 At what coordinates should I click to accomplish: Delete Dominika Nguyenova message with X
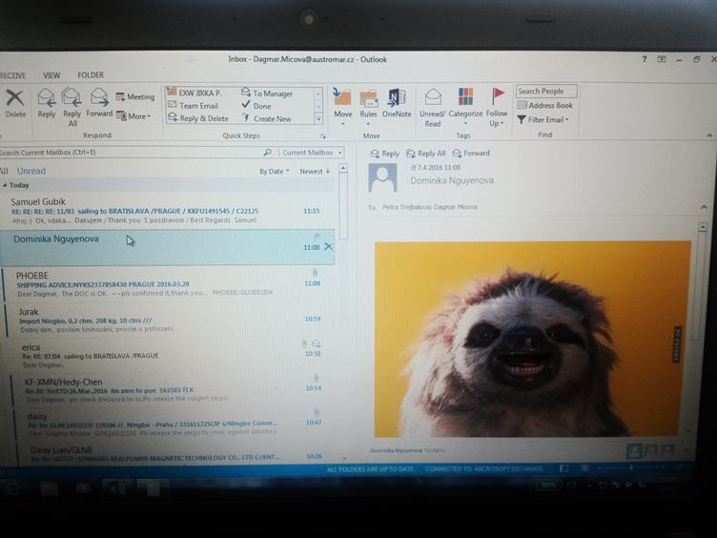[328, 247]
